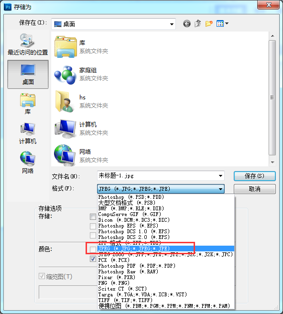Choose Pixar (*.PXR) format
Image resolution: width=283 pixels, height=314 pixels.
tap(166, 277)
